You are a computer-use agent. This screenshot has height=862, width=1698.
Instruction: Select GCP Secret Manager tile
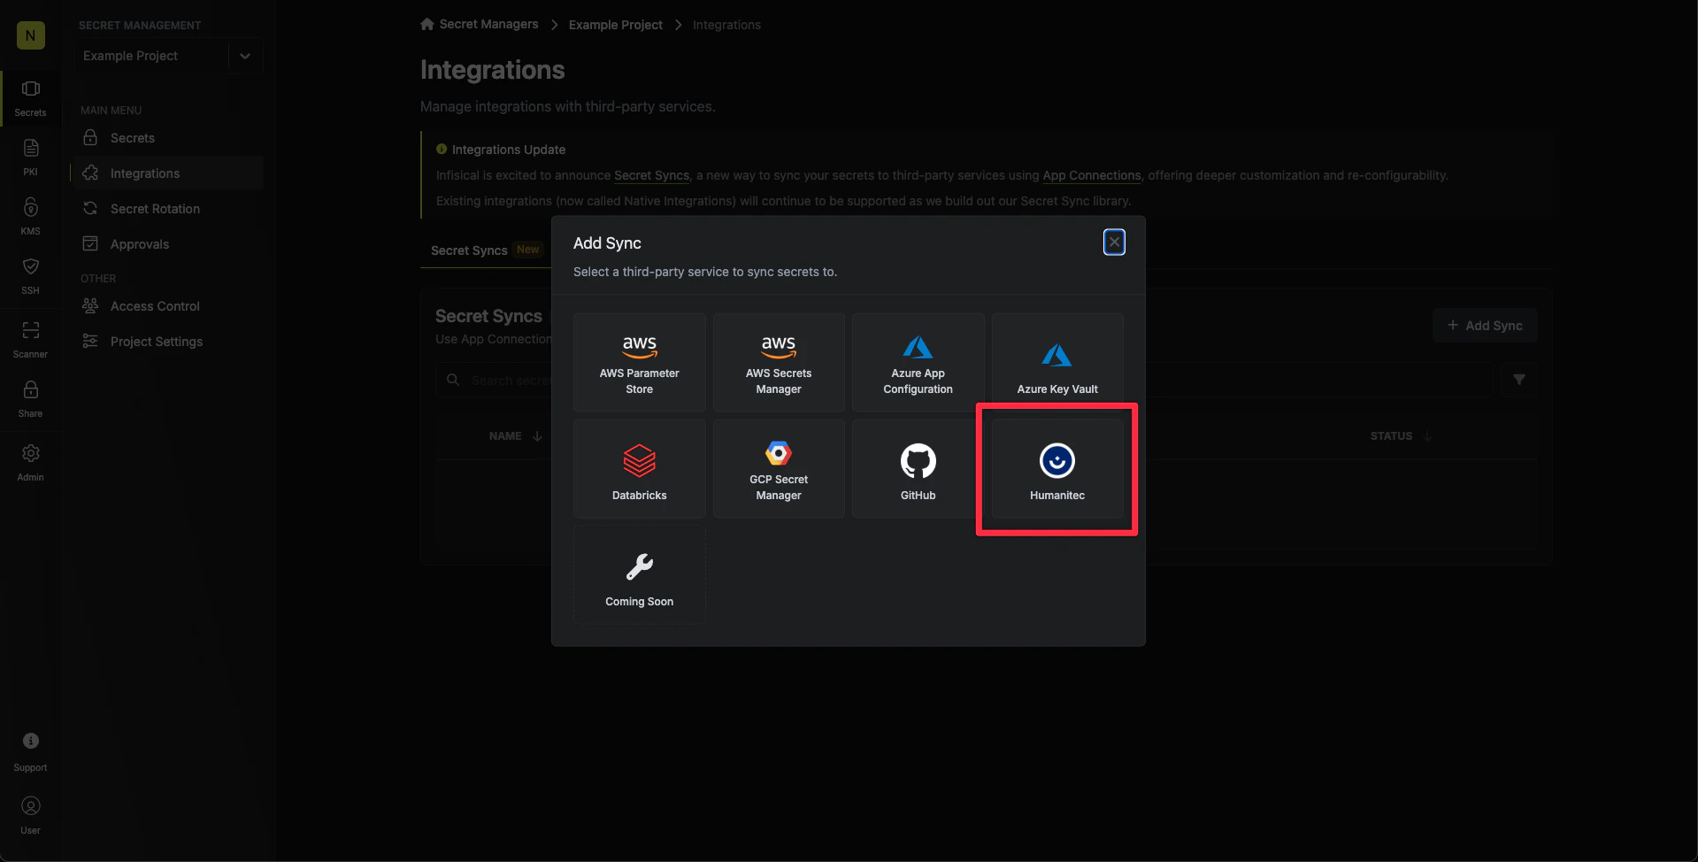pyautogui.click(x=779, y=469)
